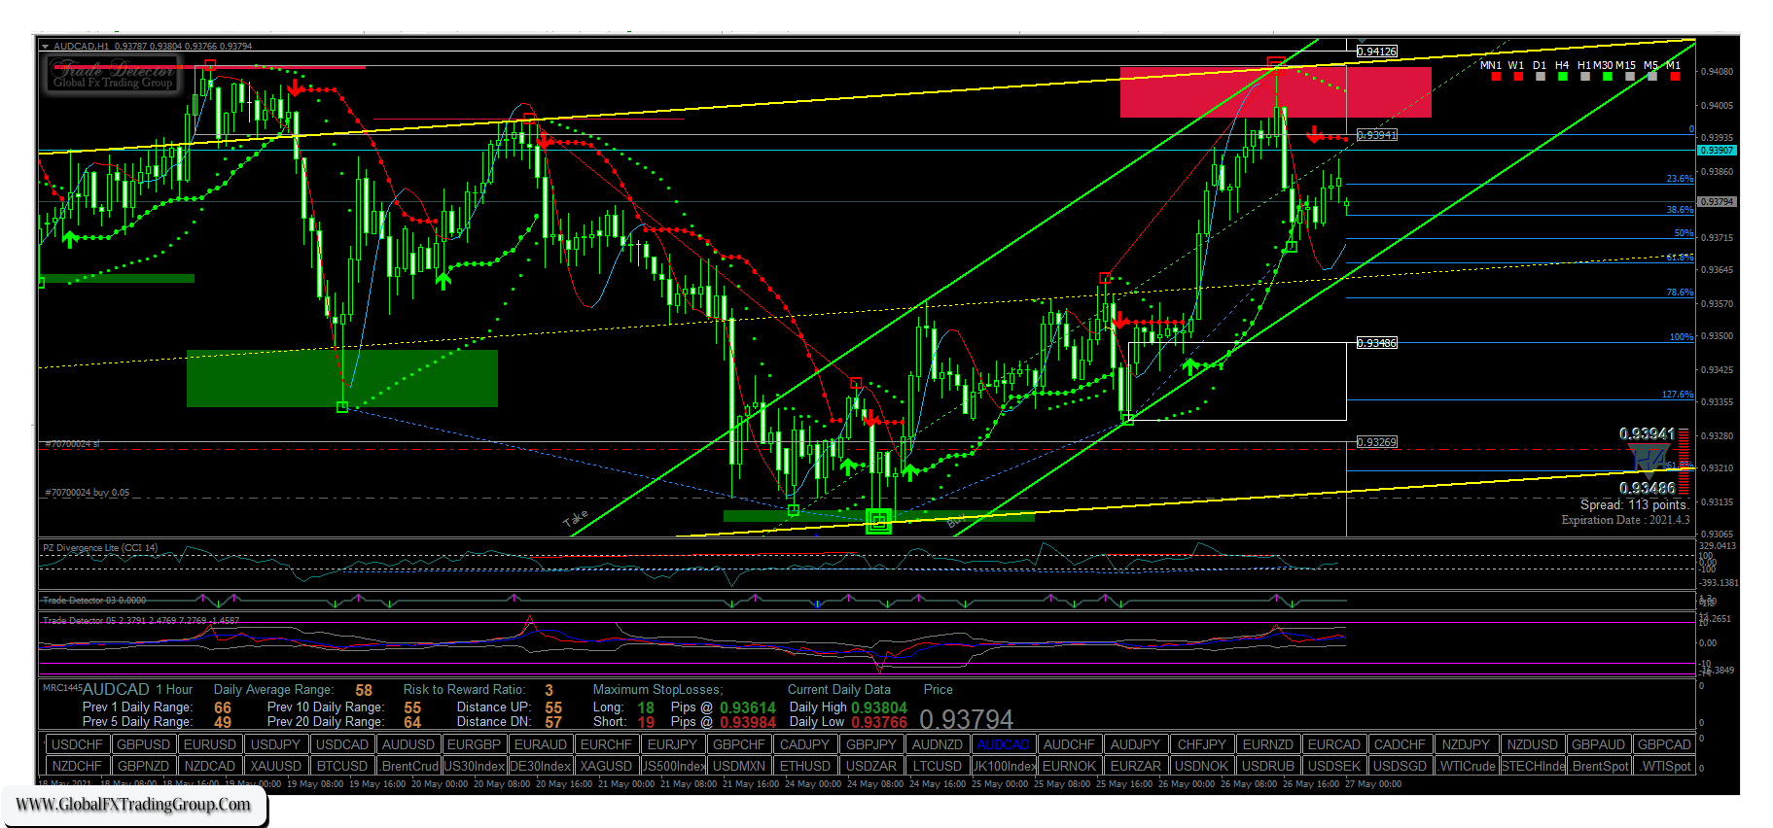Click the M30 green trend indicator square
Screen dimensions: 1773x828
click(1607, 77)
